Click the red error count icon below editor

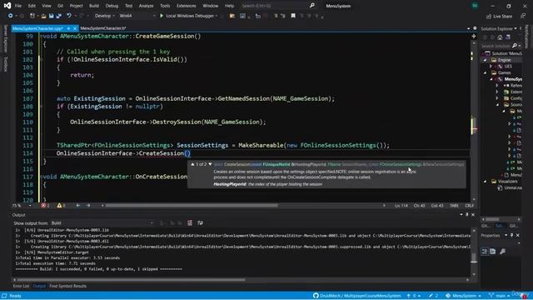[43, 206]
